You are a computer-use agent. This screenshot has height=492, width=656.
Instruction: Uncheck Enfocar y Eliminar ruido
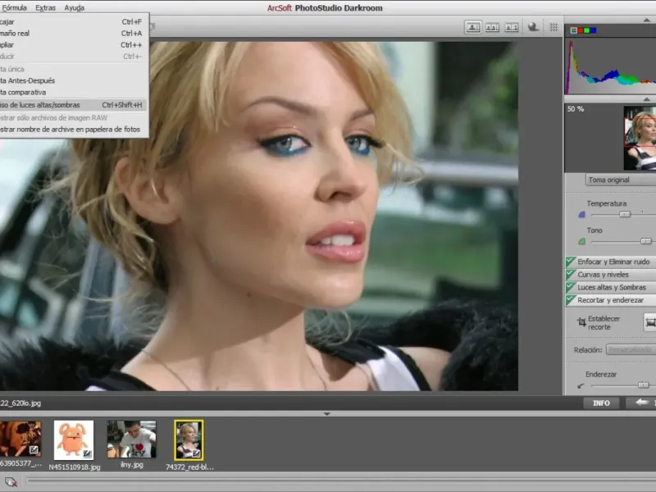571,262
